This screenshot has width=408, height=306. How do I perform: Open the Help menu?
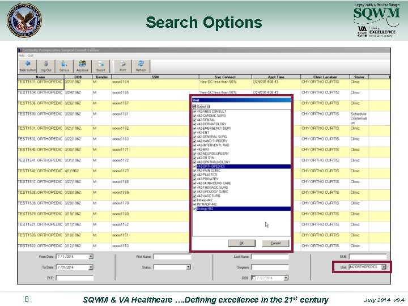pyautogui.click(x=22, y=56)
